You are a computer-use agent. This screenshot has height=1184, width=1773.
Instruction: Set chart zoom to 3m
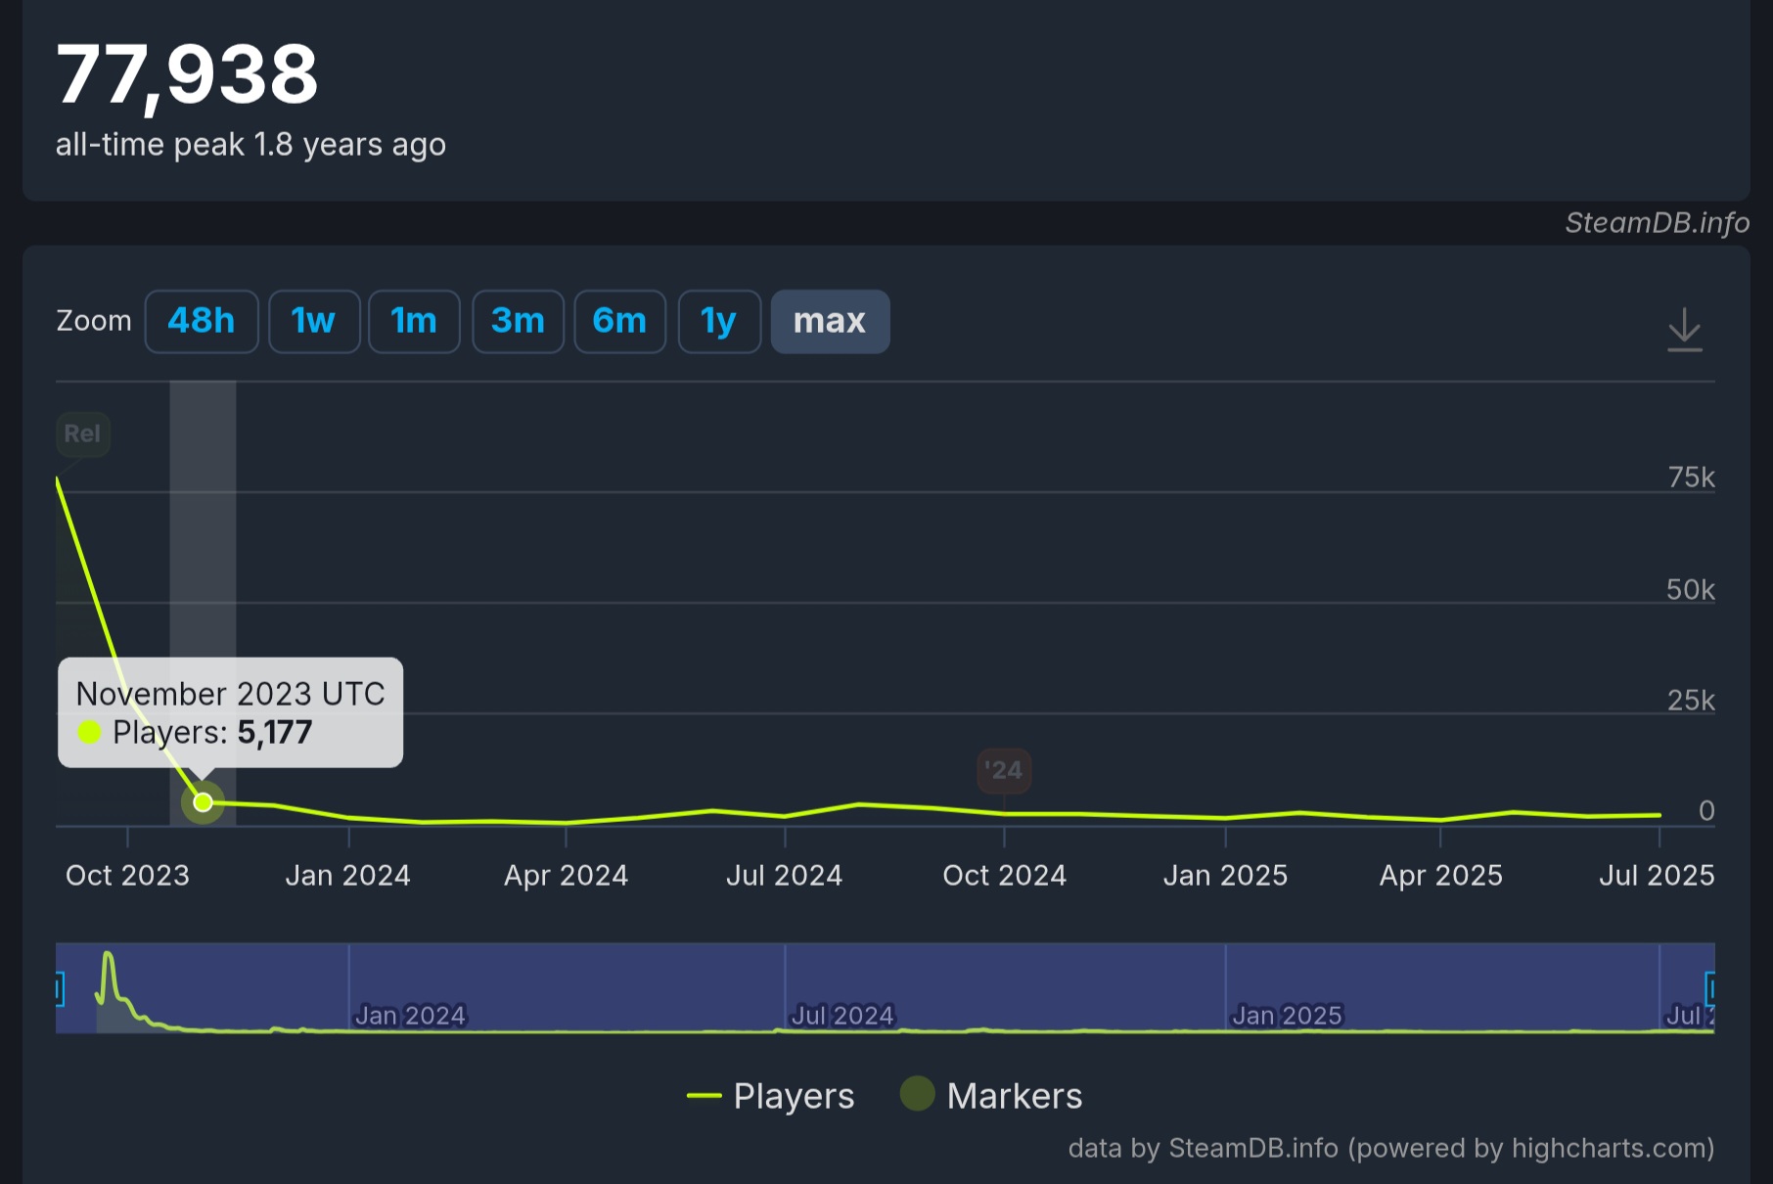click(x=518, y=321)
